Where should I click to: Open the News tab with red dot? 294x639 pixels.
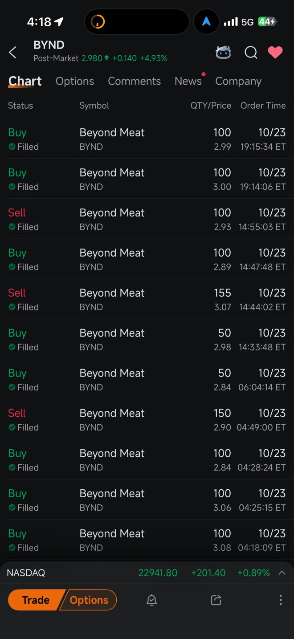pos(188,81)
